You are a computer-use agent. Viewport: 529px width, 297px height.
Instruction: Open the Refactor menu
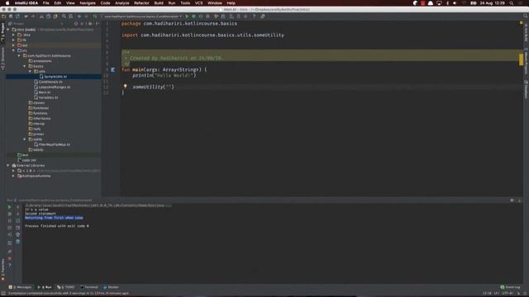(x=141, y=3)
